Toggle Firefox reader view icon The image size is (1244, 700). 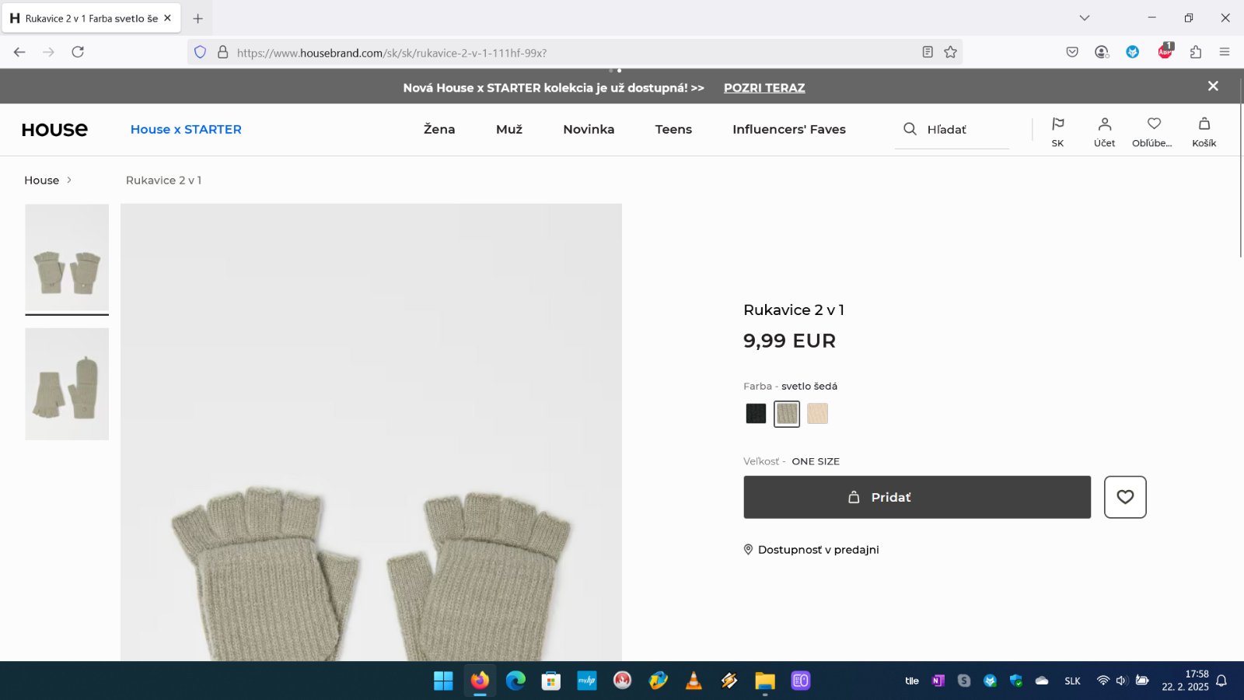tap(928, 52)
